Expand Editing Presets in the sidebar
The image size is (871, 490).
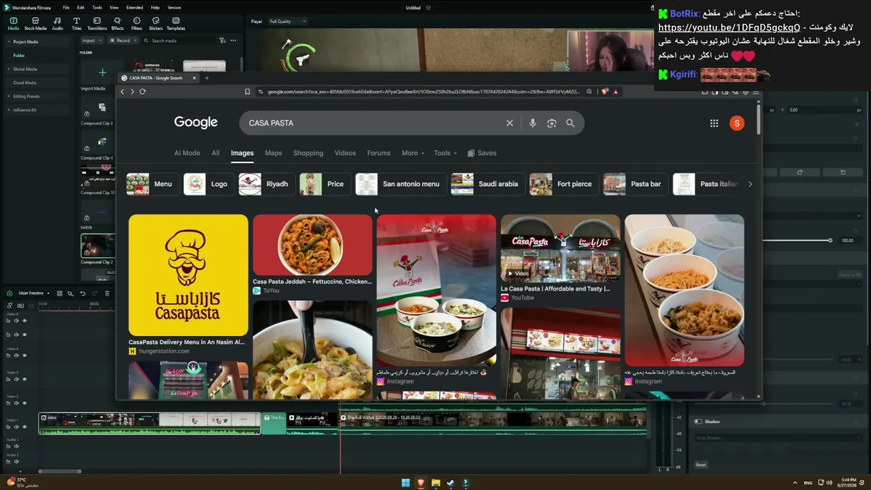point(9,96)
